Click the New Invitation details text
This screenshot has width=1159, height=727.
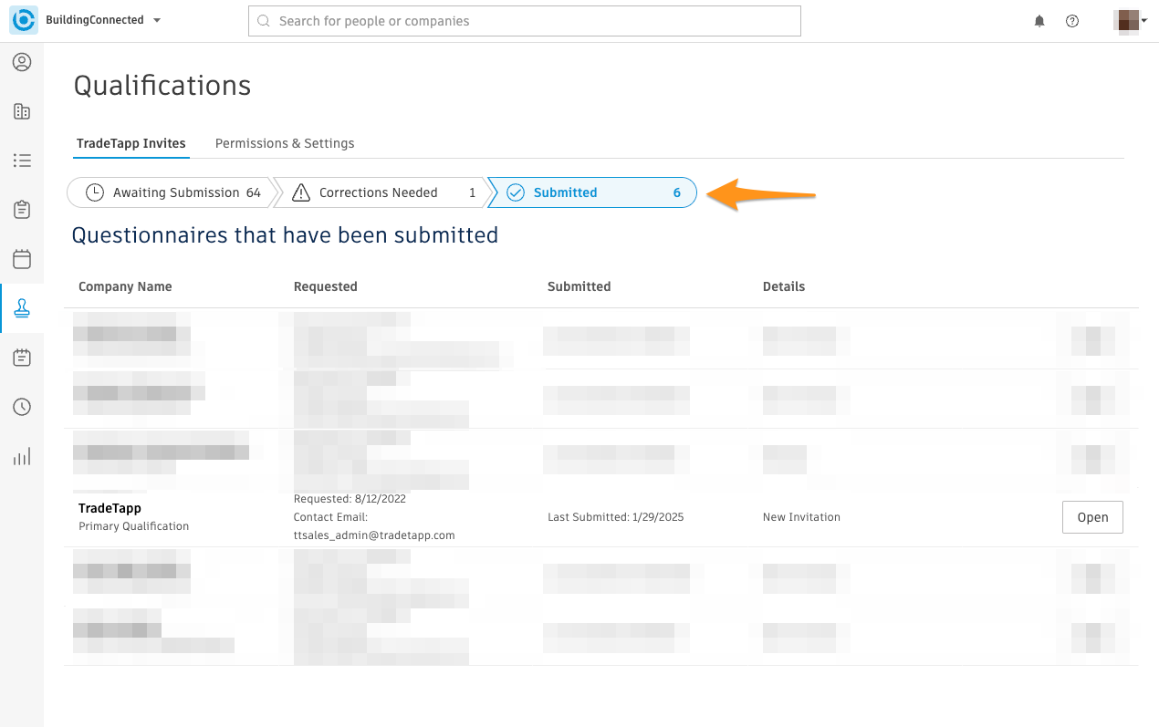(801, 517)
